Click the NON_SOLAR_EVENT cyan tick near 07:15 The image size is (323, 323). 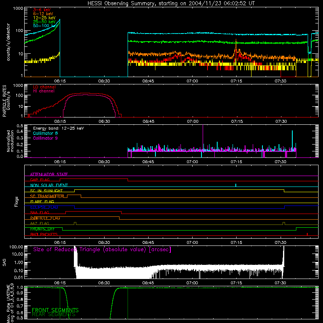pos(236,185)
